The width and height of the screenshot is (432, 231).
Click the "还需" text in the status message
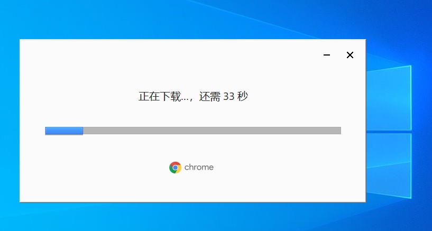210,96
